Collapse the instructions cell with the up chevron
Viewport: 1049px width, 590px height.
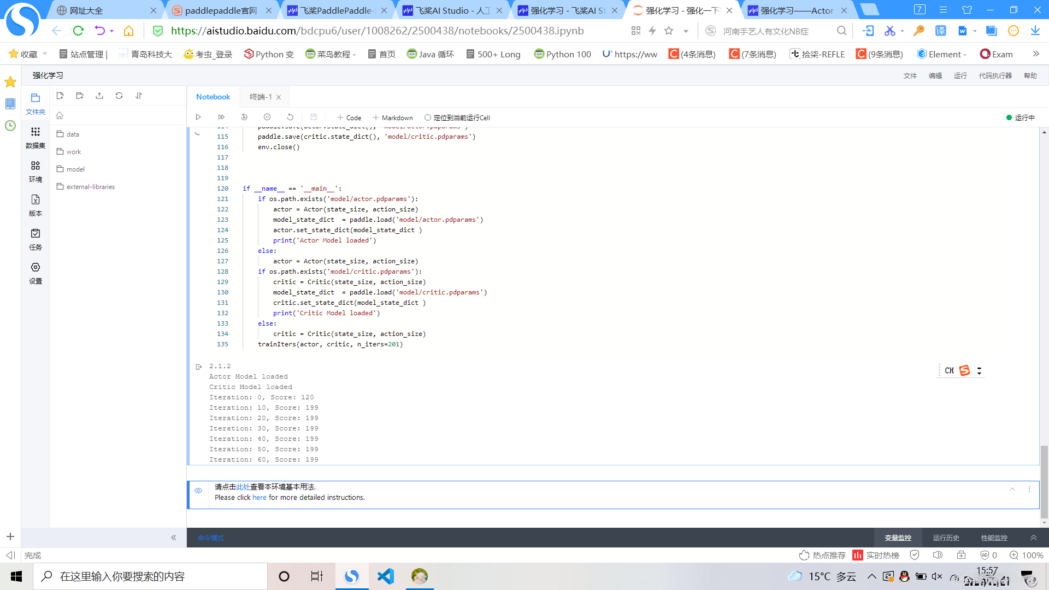(1012, 489)
